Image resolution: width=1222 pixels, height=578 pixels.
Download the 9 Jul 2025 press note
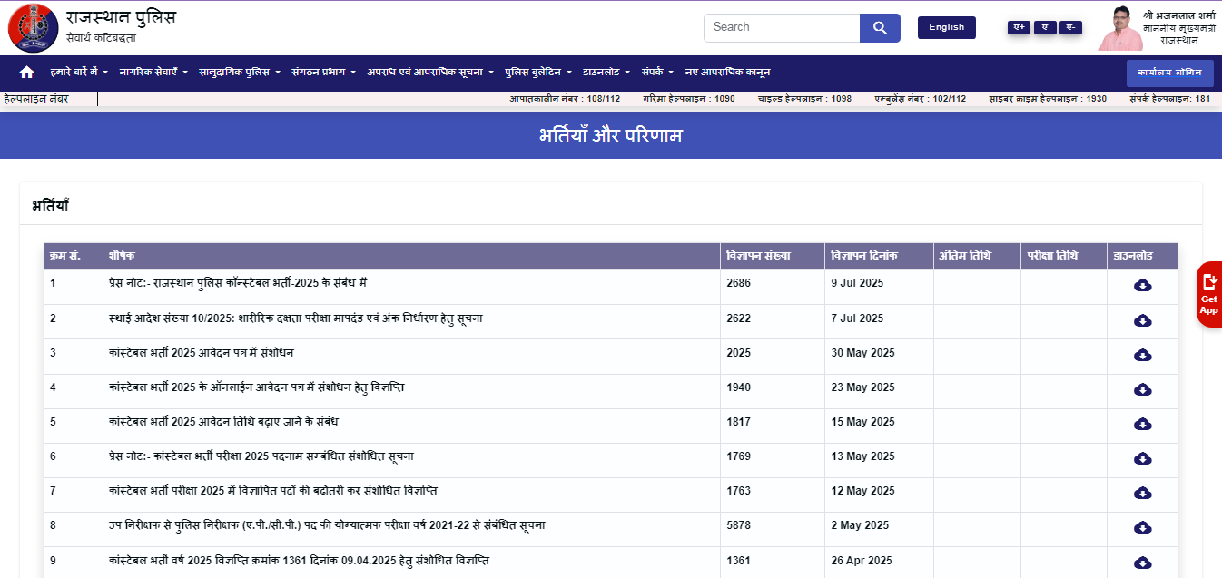click(x=1142, y=286)
